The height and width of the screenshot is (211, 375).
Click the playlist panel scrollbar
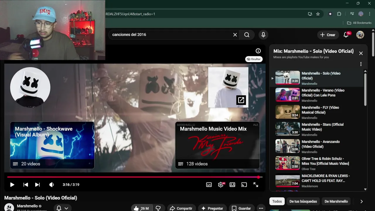(x=365, y=89)
